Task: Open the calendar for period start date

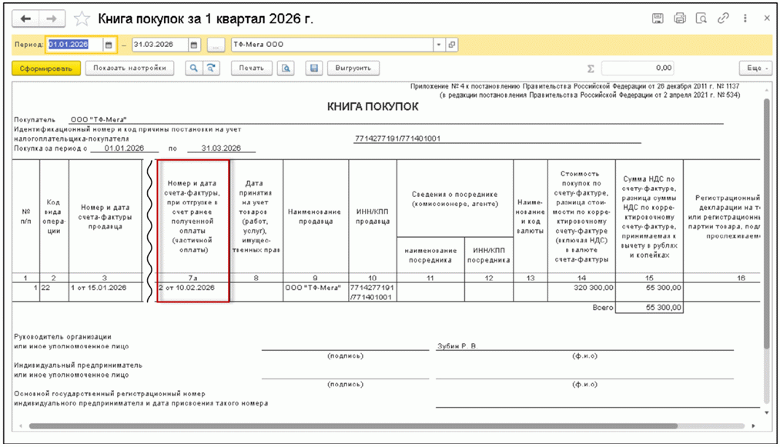Action: point(109,45)
